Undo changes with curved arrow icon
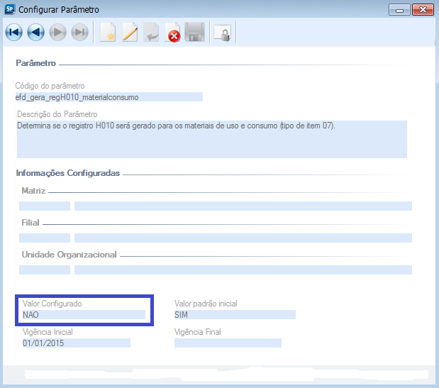Screen dimensions: 439x388 (151, 33)
